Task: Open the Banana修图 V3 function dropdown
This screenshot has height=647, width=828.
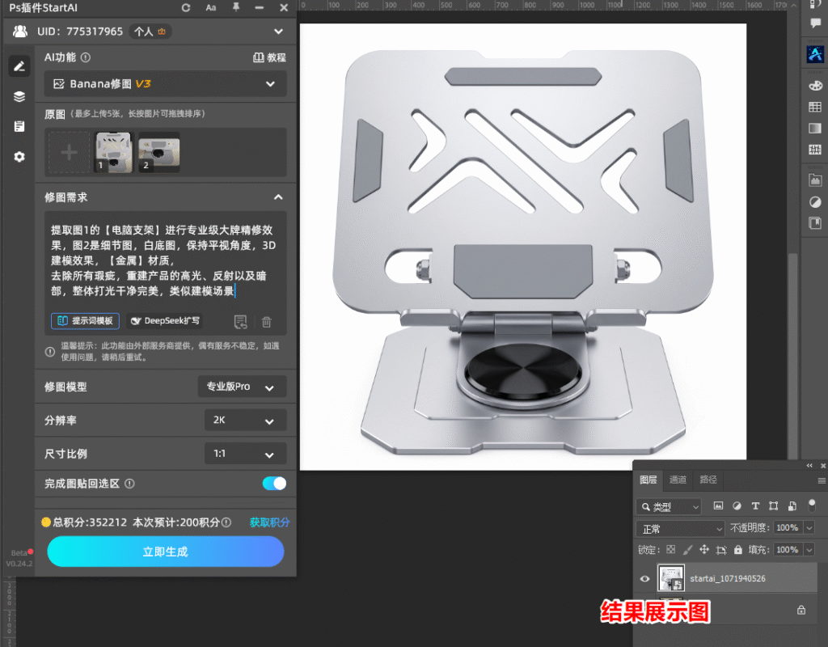Action: pos(165,83)
